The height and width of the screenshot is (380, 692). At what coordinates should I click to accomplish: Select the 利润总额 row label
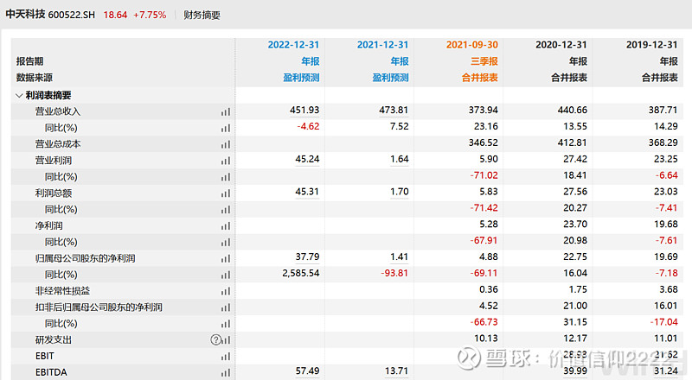(54, 193)
